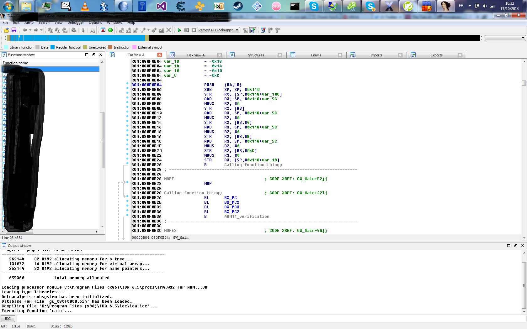Open the back navigation history dropdown arrow

click(30, 30)
